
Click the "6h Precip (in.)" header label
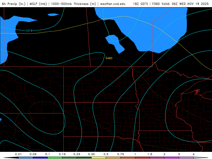(x=14, y=4)
